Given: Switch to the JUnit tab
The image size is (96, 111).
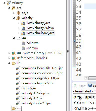Looking at the screenshot, I should [x=80, y=86].
